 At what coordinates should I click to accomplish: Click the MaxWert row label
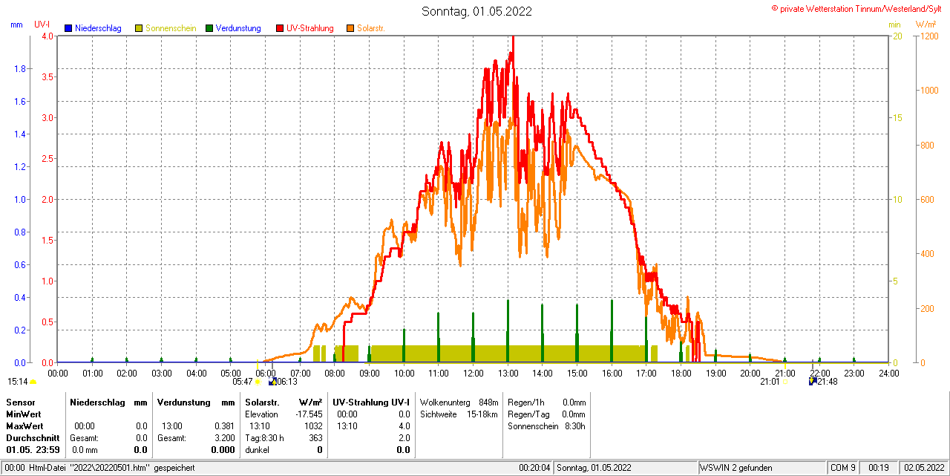(x=25, y=426)
